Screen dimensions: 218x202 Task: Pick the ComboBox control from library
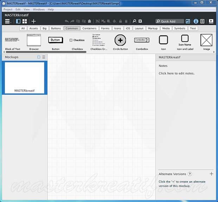click(142, 44)
